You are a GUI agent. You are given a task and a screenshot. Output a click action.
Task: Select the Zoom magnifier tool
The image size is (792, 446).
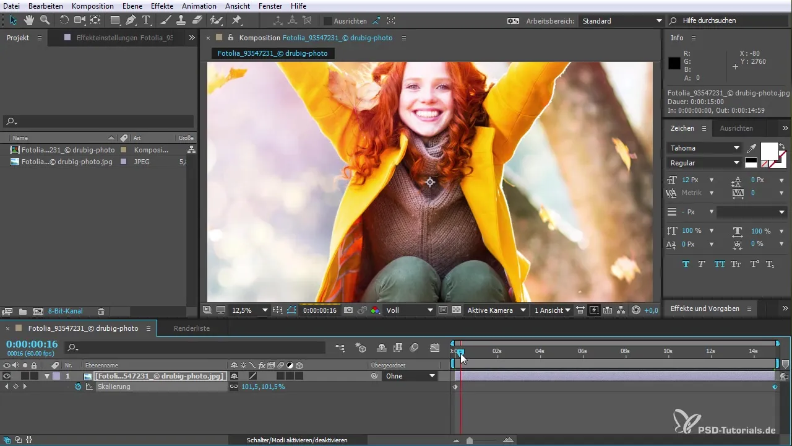[x=45, y=20]
